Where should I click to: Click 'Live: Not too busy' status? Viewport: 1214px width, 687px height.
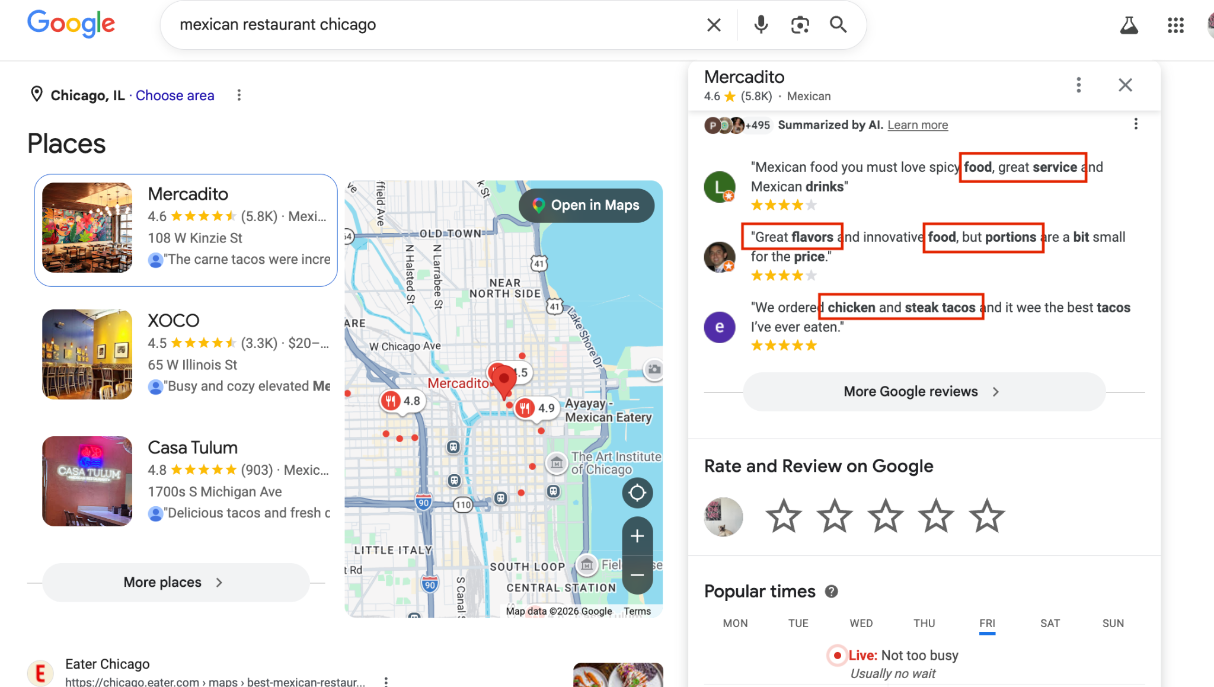903,656
